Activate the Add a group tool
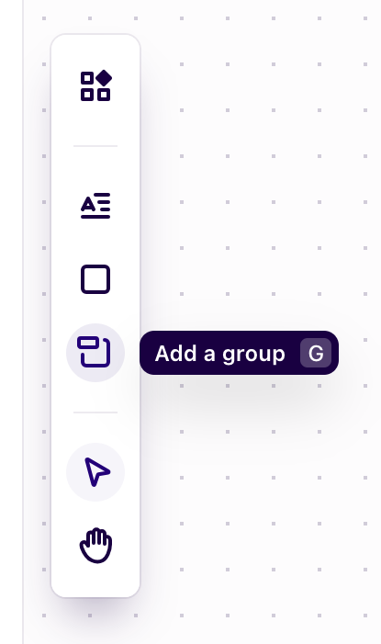 click(95, 353)
